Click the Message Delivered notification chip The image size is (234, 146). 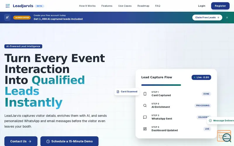coord(221,121)
